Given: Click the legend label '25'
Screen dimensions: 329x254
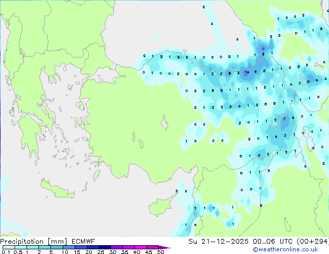Looking at the screenshot, I should pyautogui.click(x=101, y=252).
